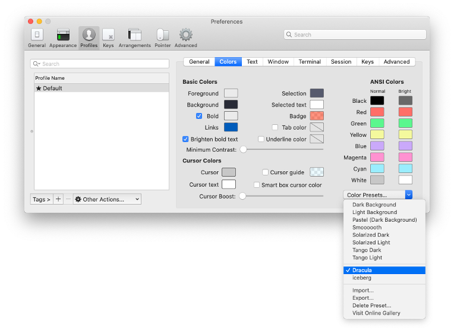The image size is (454, 330).
Task: Switch to the Window profile tab
Action: [278, 61]
